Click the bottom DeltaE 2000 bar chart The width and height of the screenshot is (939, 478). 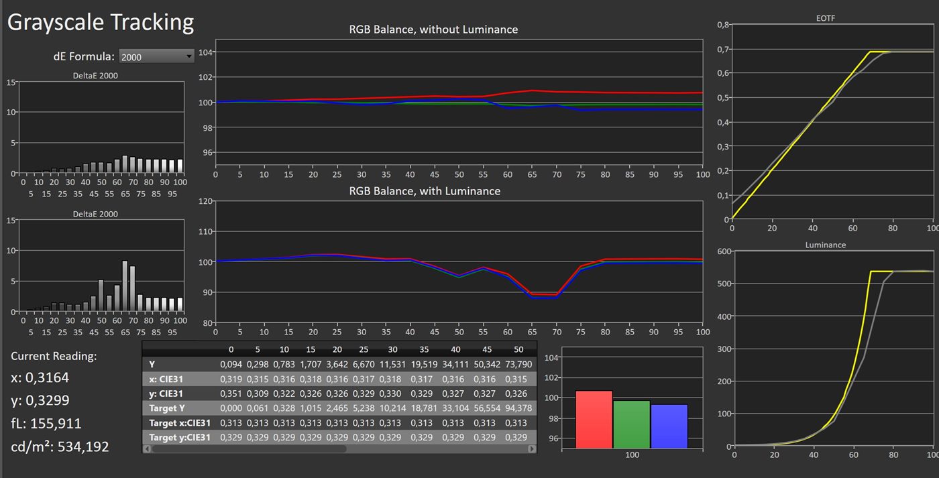tap(101, 264)
